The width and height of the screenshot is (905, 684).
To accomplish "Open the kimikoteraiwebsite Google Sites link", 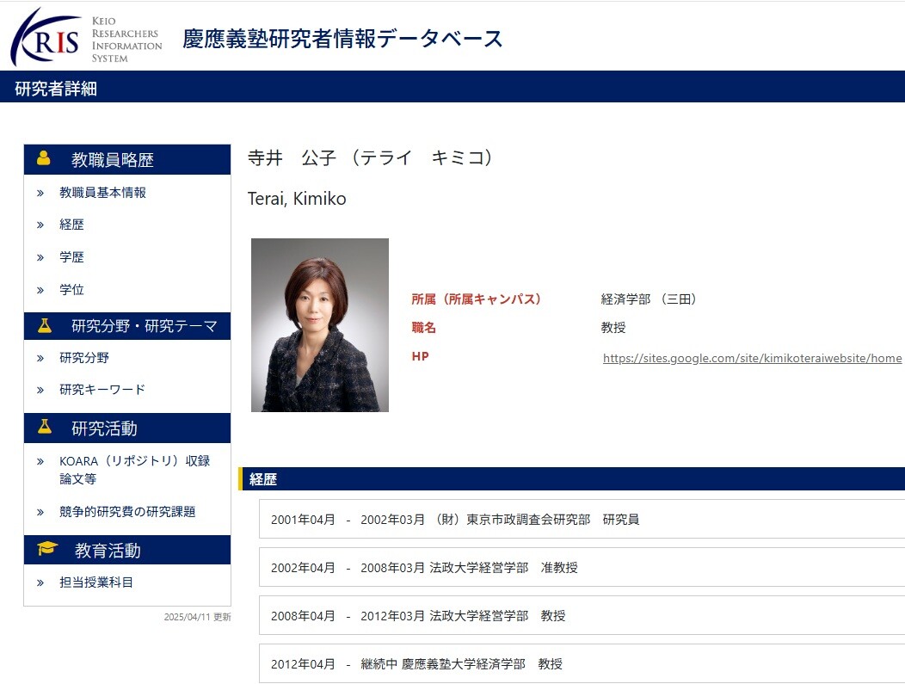I will (752, 358).
